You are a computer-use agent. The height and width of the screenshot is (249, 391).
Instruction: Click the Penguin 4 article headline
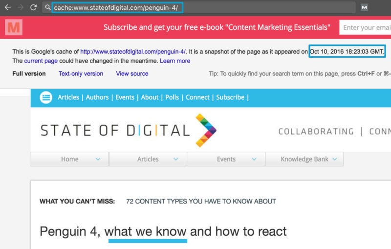tap(163, 231)
